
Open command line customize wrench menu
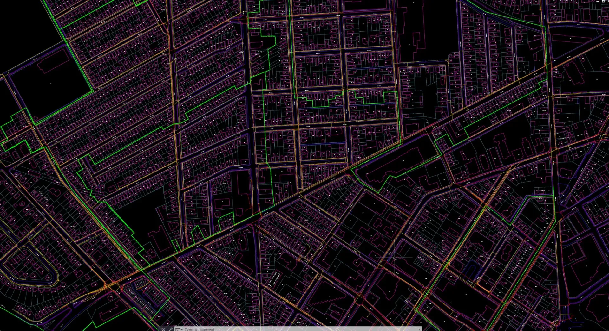coord(171,329)
